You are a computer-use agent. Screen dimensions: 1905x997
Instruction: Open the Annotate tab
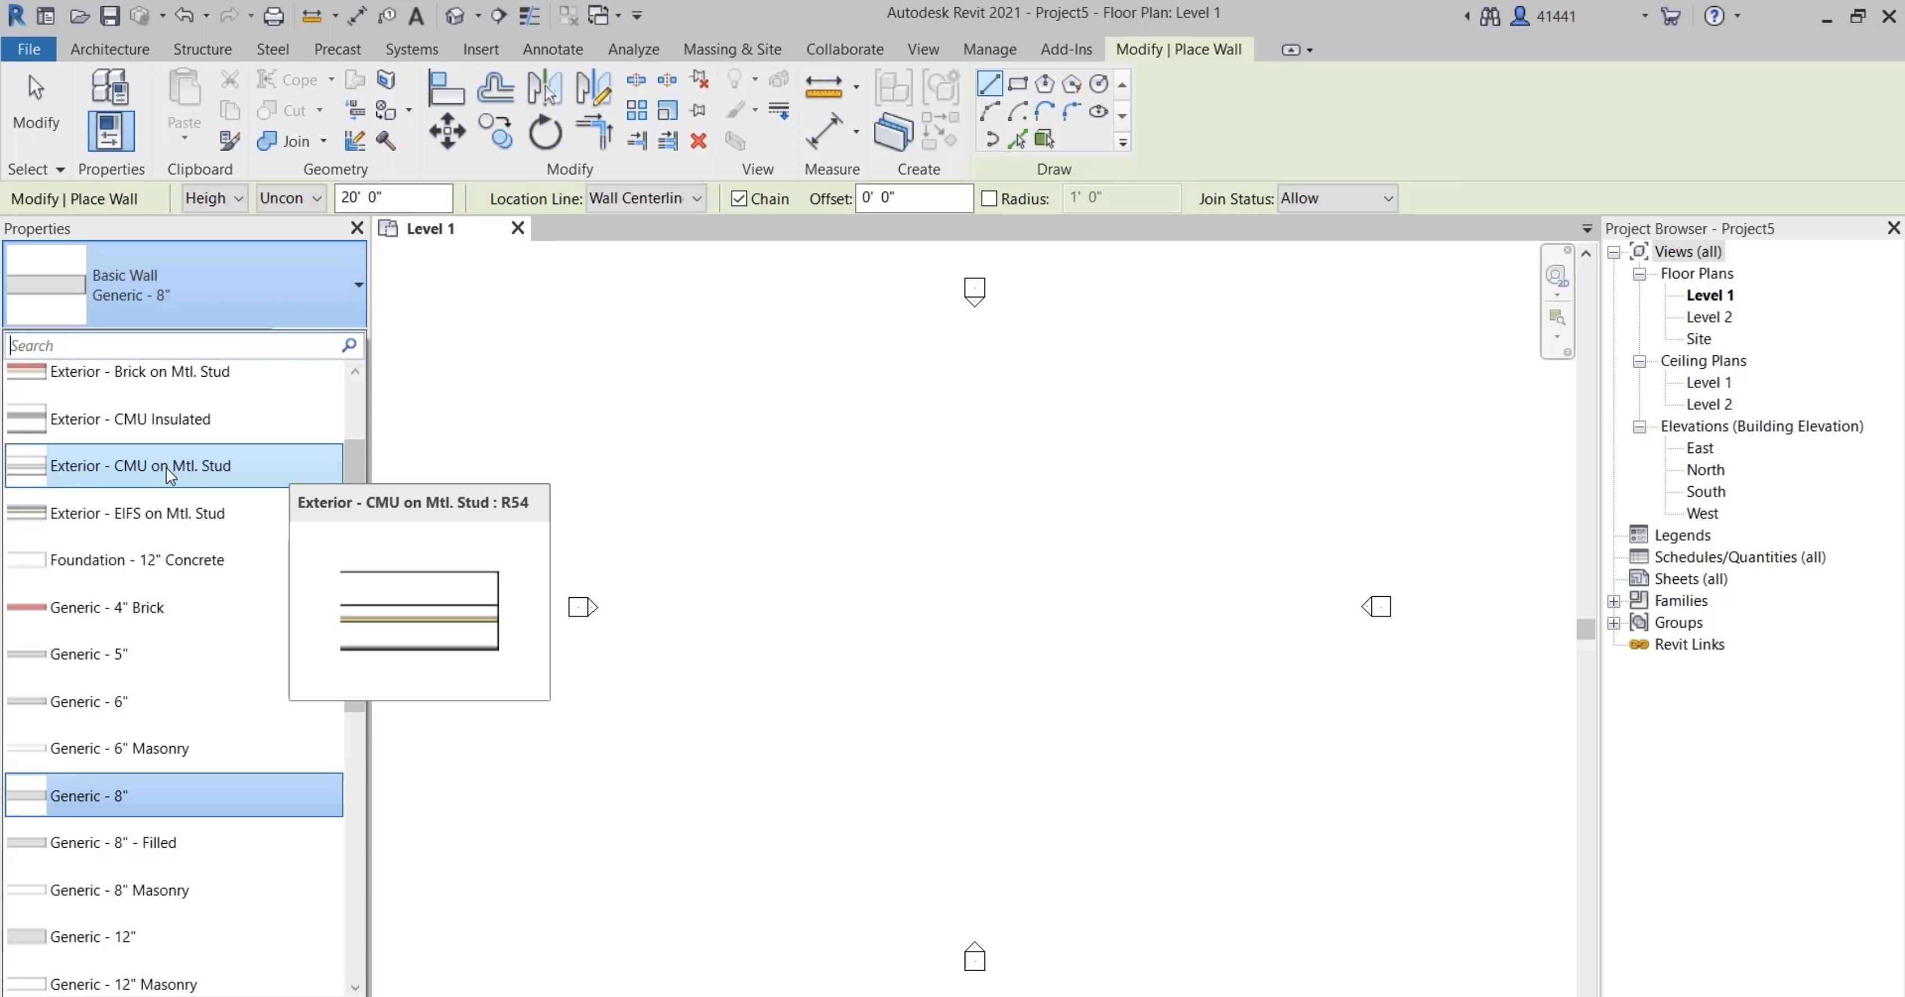(x=553, y=49)
